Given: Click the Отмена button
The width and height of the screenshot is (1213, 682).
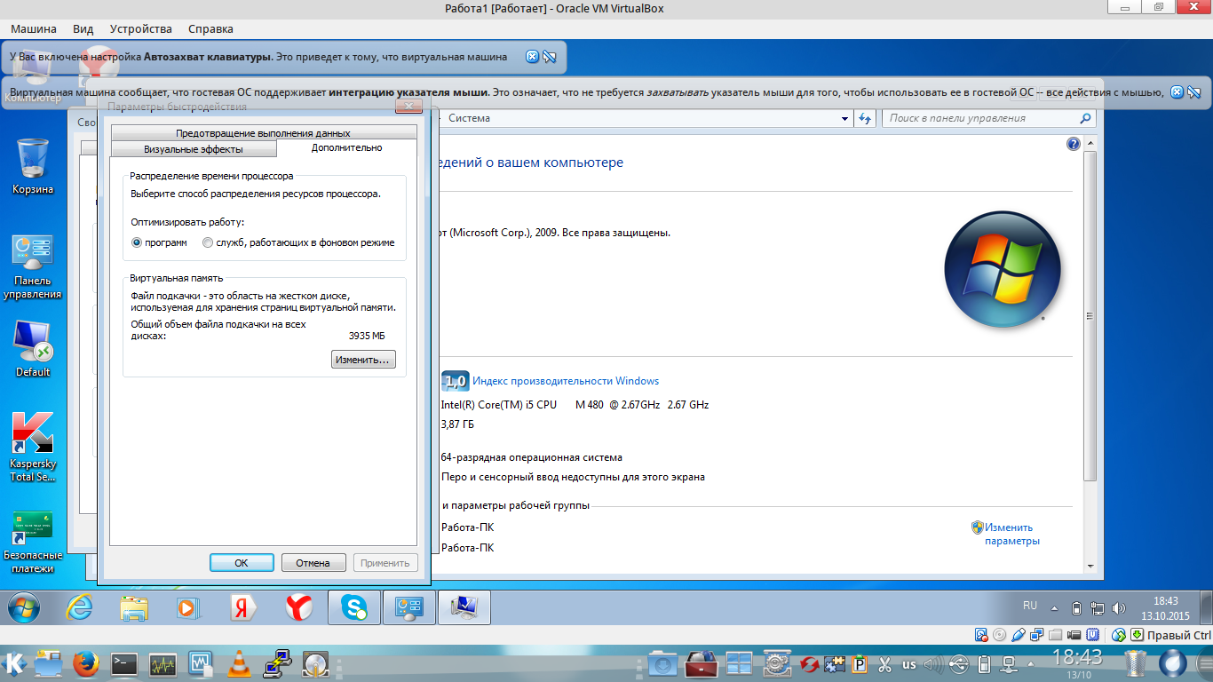Looking at the screenshot, I should (313, 563).
